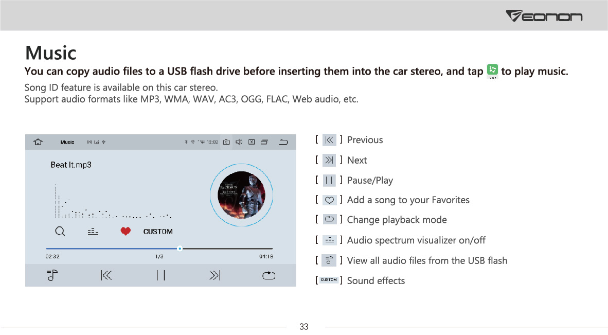The width and height of the screenshot is (608, 335).
Task: Toggle the red heart favorite on Beat It.mp3
Action: pos(126,232)
